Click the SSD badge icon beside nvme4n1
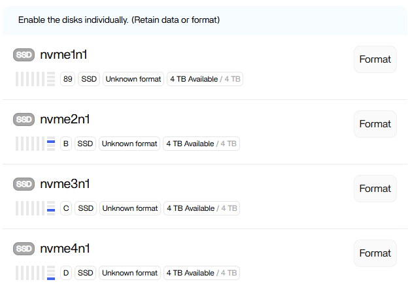The image size is (408, 299). [24, 249]
